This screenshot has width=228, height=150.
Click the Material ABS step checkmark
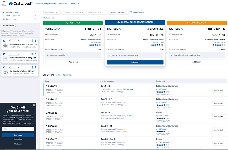tap(35, 12)
